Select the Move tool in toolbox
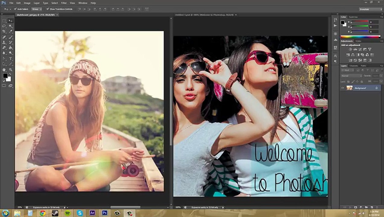This screenshot has width=384, height=217. tap(10, 20)
